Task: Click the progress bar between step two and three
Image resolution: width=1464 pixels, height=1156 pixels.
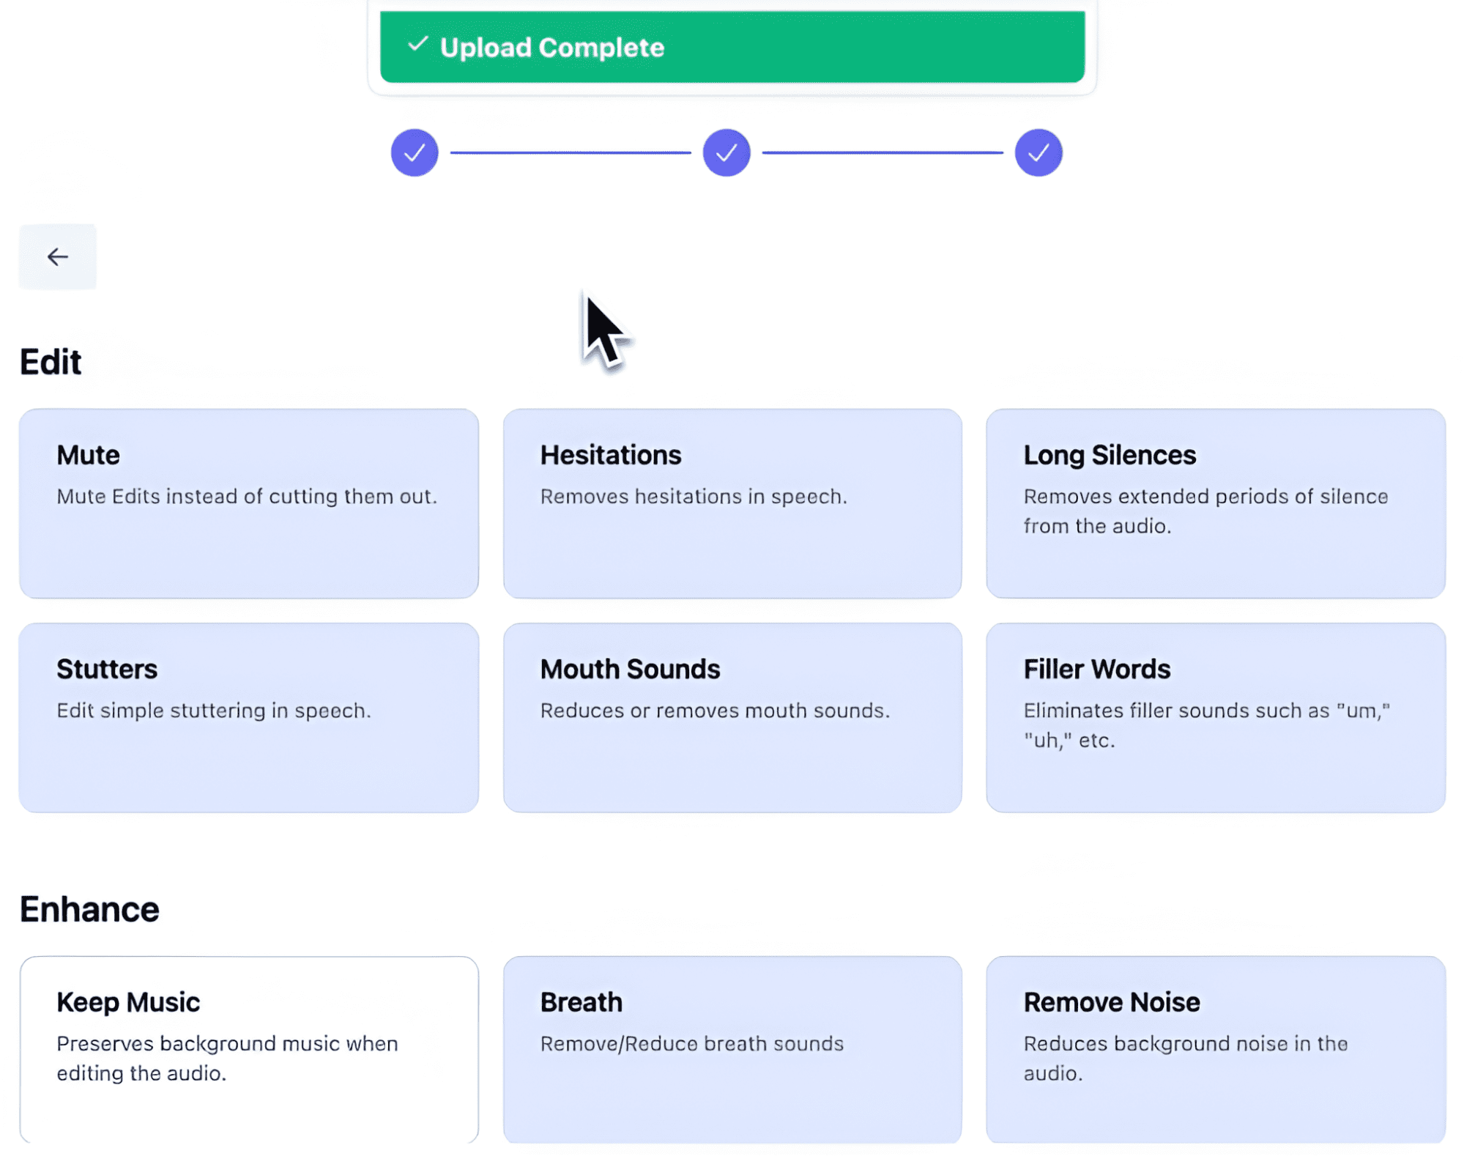Action: pos(882,152)
